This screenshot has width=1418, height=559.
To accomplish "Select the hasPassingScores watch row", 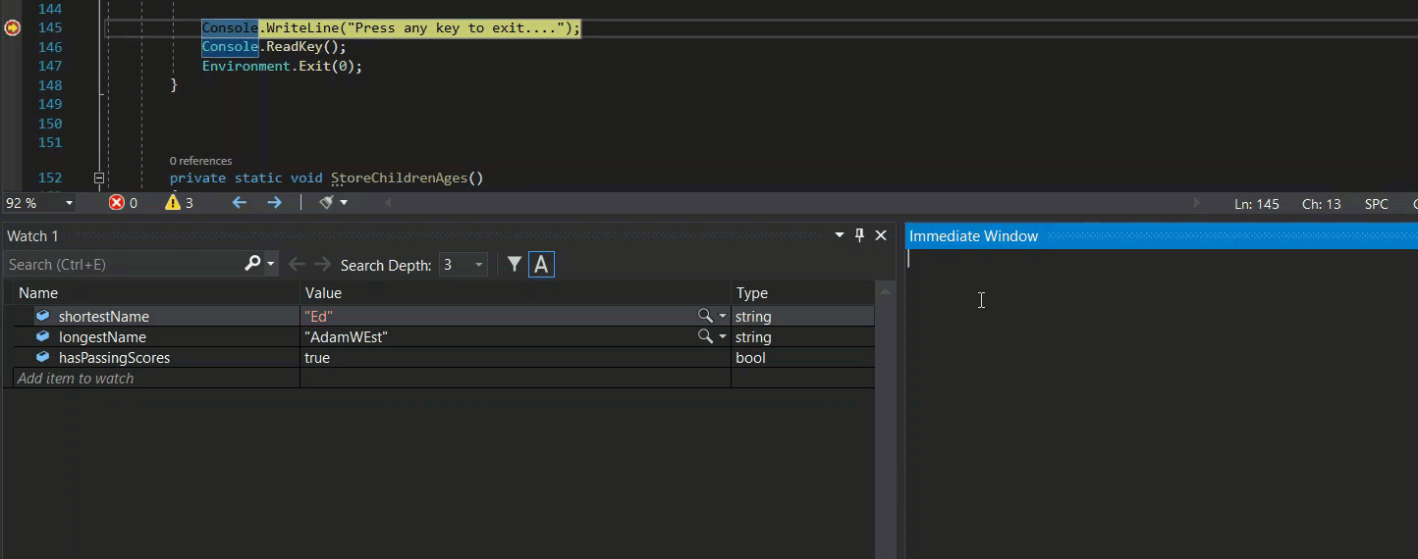I will click(444, 358).
